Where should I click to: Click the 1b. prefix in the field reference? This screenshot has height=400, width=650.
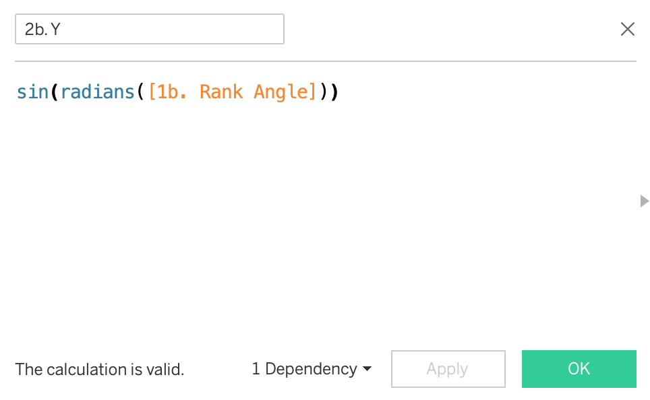pyautogui.click(x=172, y=92)
